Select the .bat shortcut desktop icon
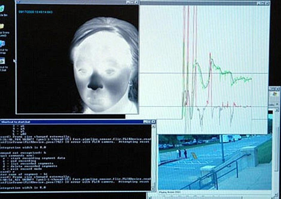The image size is (281, 199). point(2,61)
